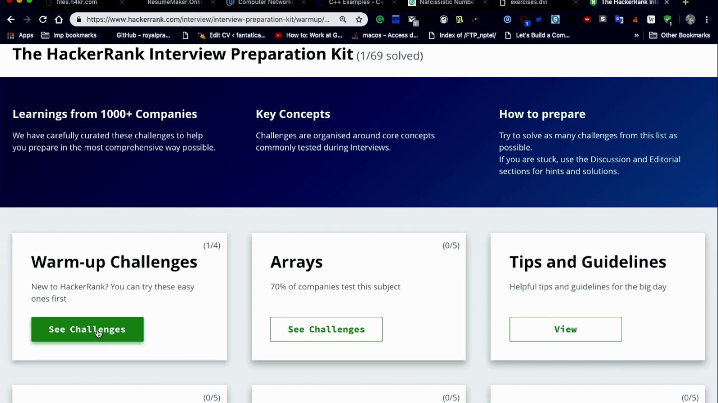Viewport: 718px width, 403px height.
Task: Click the Arrays card title
Action: (297, 262)
